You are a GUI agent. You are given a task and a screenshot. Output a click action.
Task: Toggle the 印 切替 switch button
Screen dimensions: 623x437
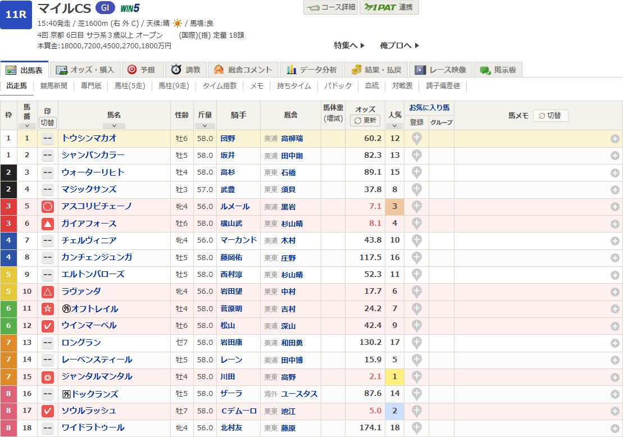48,122
